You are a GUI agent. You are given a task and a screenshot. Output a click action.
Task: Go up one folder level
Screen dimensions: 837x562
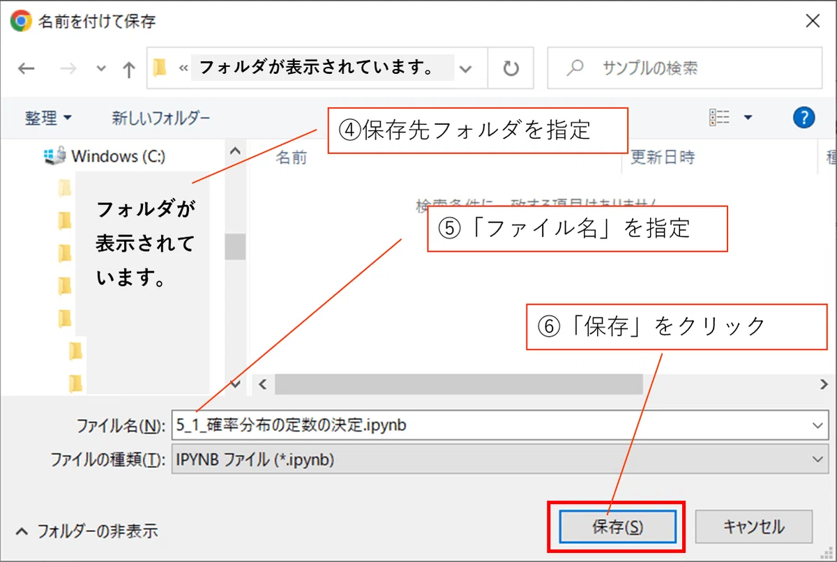click(128, 68)
